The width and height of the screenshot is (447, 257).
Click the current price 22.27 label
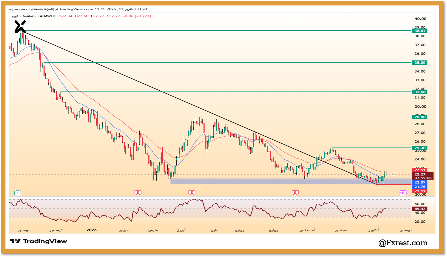tap(420, 174)
